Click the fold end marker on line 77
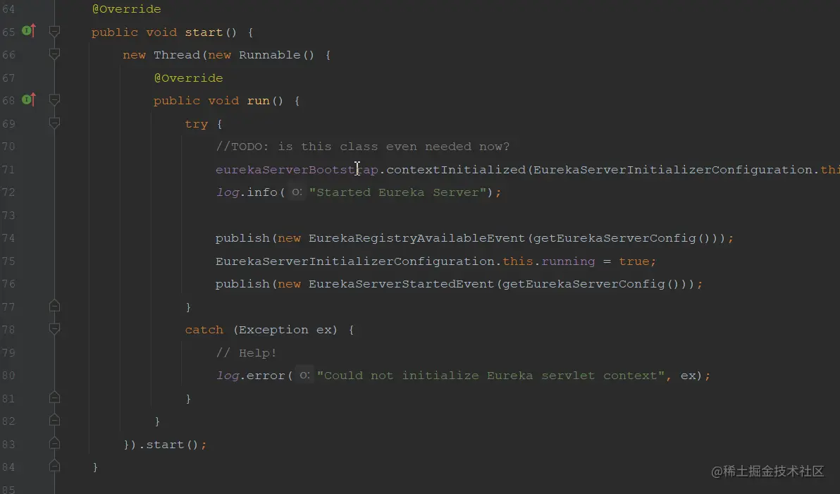The image size is (840, 494). tap(54, 306)
